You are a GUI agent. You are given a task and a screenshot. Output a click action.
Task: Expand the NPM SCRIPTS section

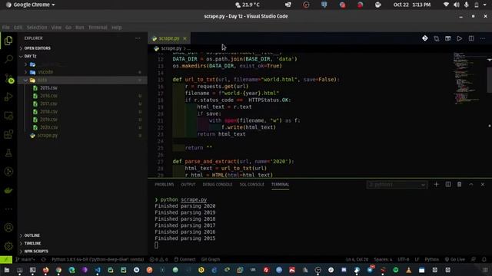point(36,251)
